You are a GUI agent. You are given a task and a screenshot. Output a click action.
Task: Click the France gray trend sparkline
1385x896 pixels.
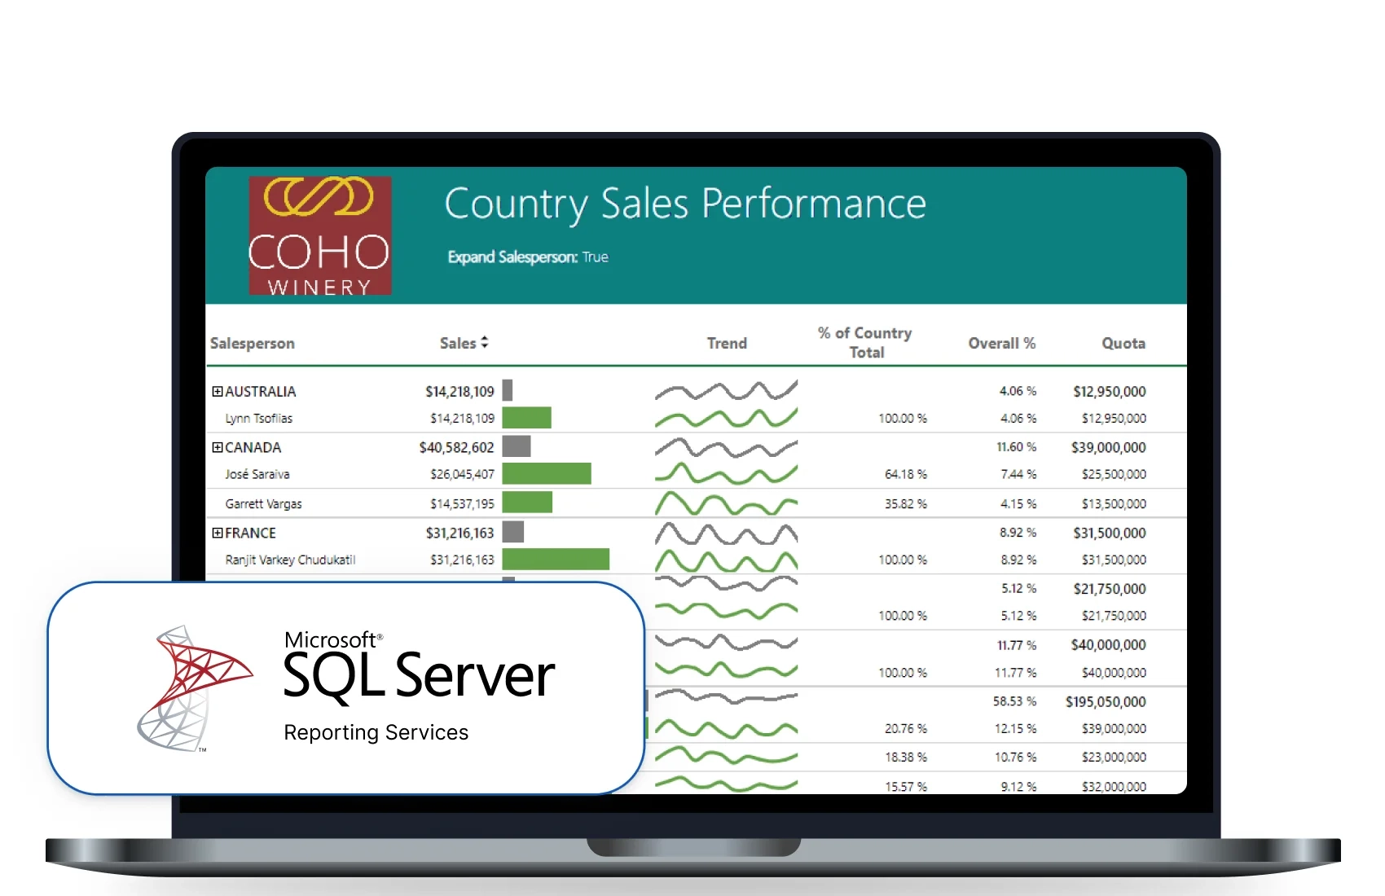click(726, 534)
